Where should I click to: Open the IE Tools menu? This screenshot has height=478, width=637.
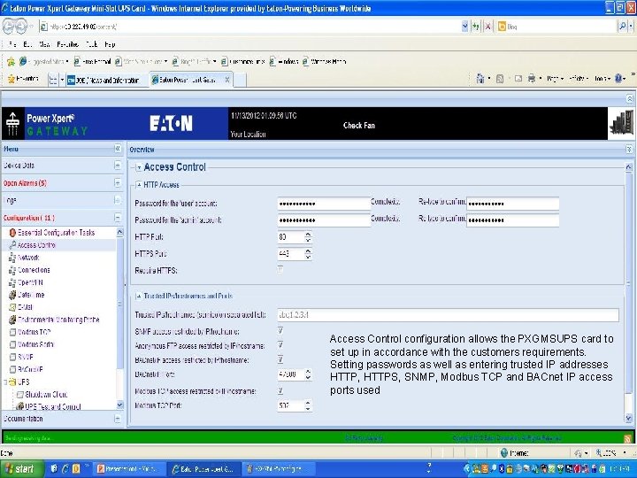pyautogui.click(x=91, y=44)
